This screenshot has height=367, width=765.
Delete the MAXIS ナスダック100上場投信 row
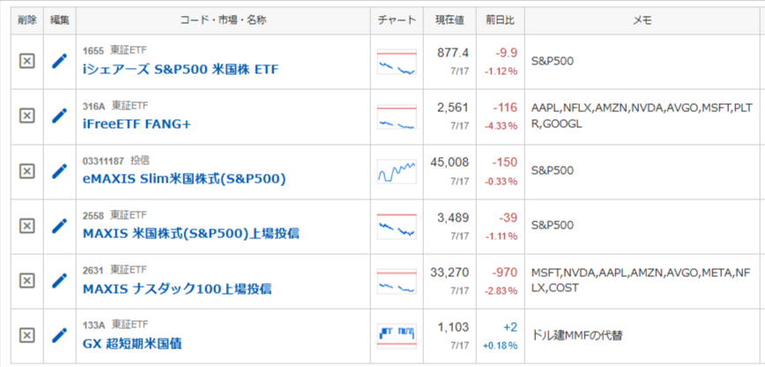[x=26, y=281]
